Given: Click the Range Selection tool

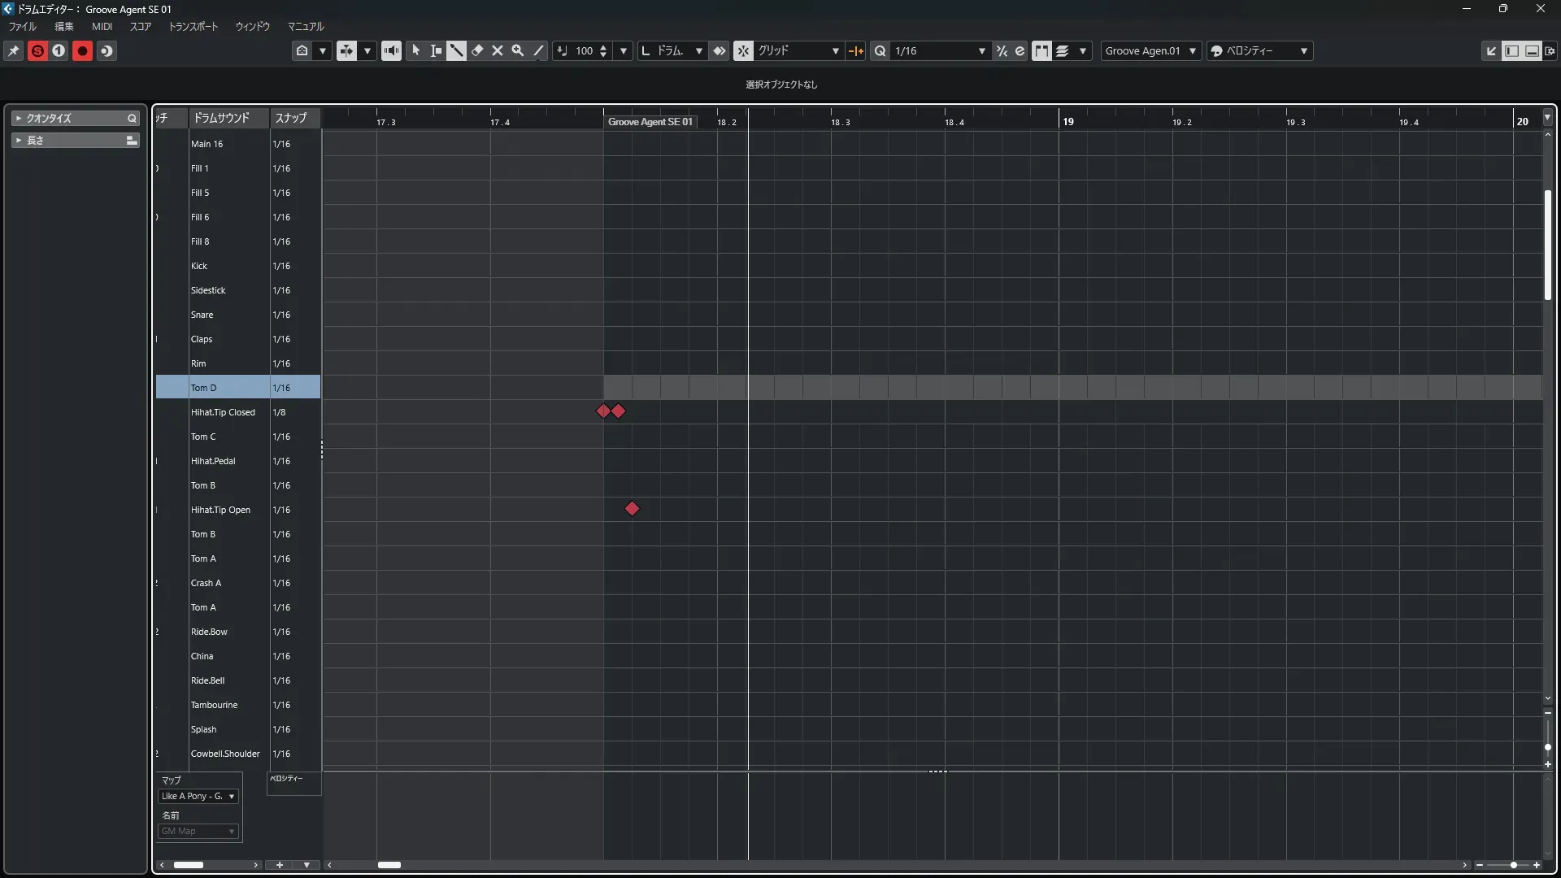Looking at the screenshot, I should tap(436, 50).
